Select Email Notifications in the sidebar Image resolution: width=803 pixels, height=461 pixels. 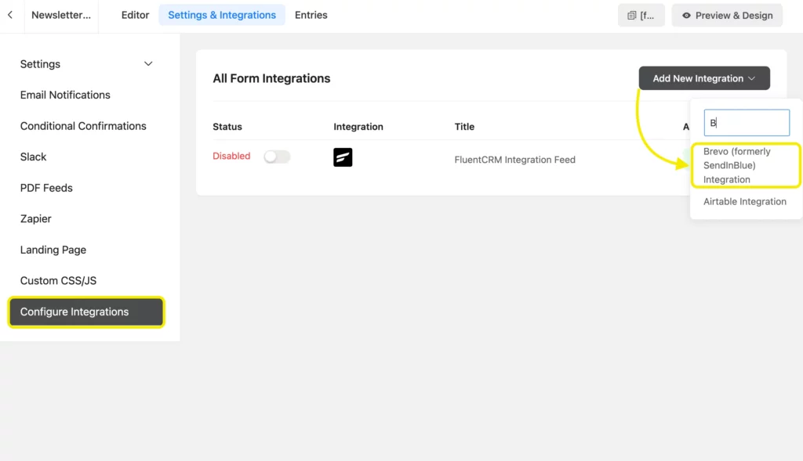tap(65, 95)
